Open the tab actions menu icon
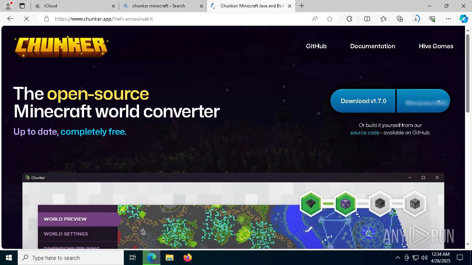The height and width of the screenshot is (265, 472). coord(22,6)
